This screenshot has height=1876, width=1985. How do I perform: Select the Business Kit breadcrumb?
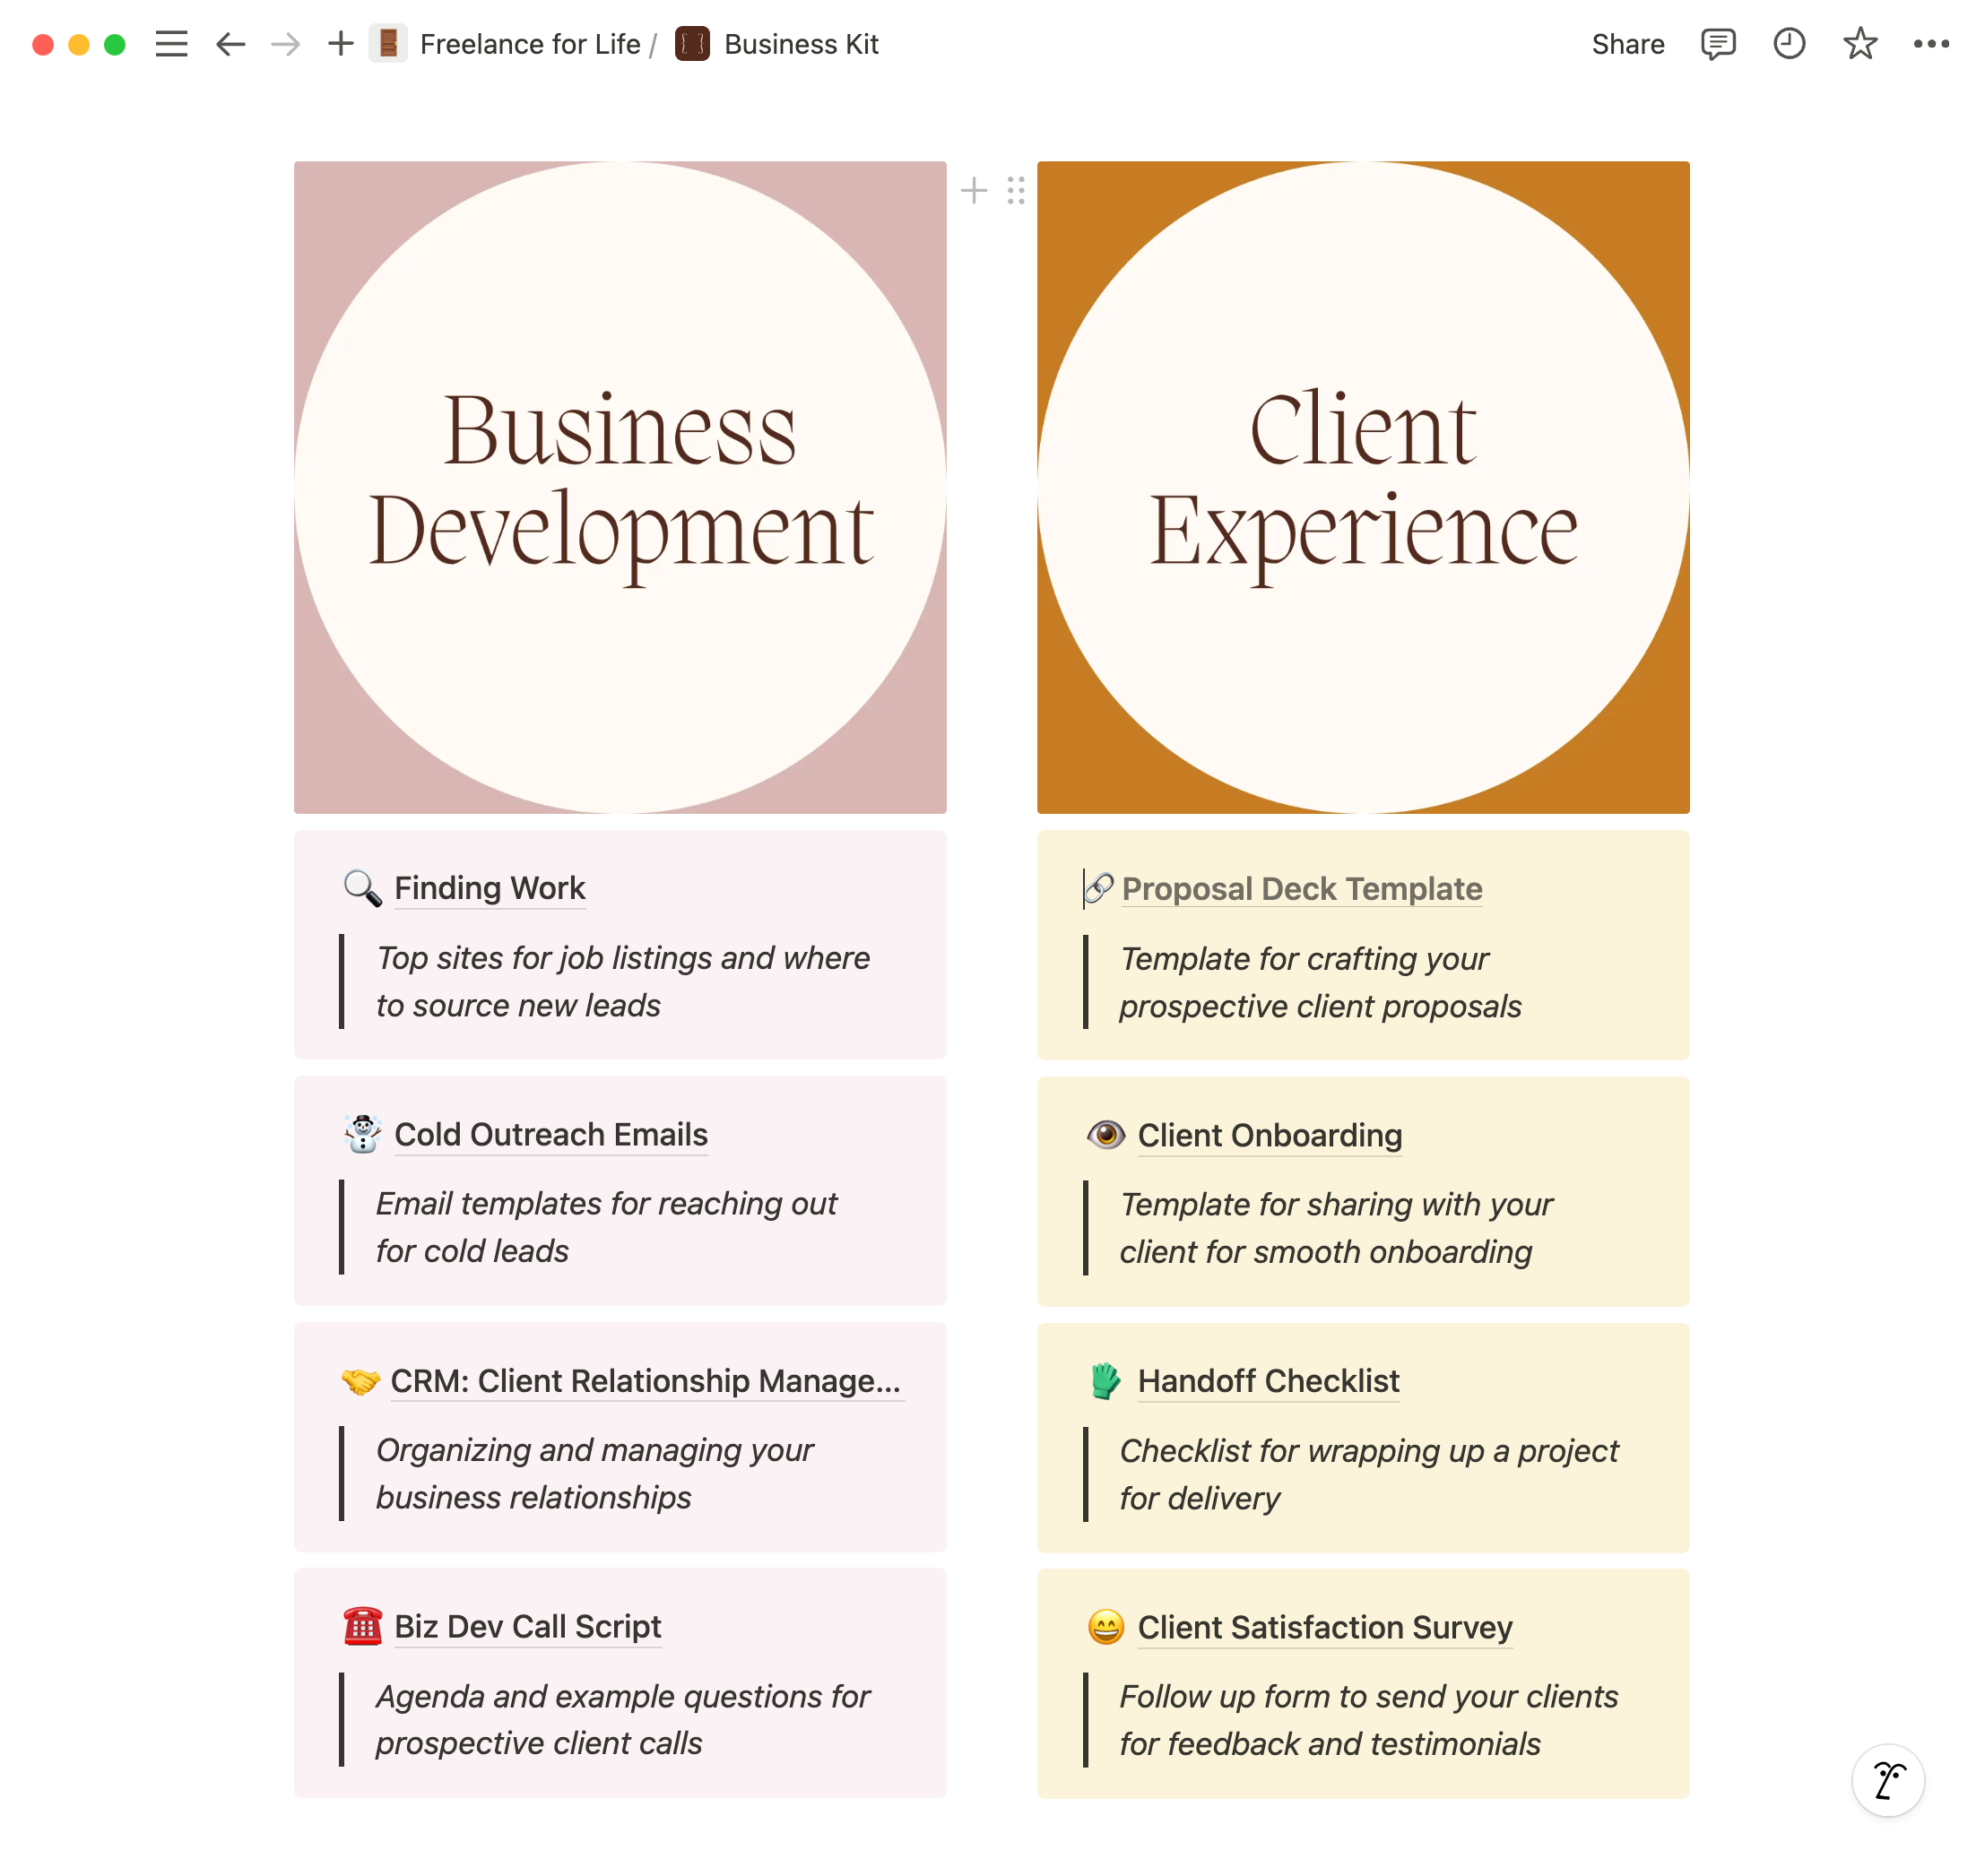tap(801, 44)
